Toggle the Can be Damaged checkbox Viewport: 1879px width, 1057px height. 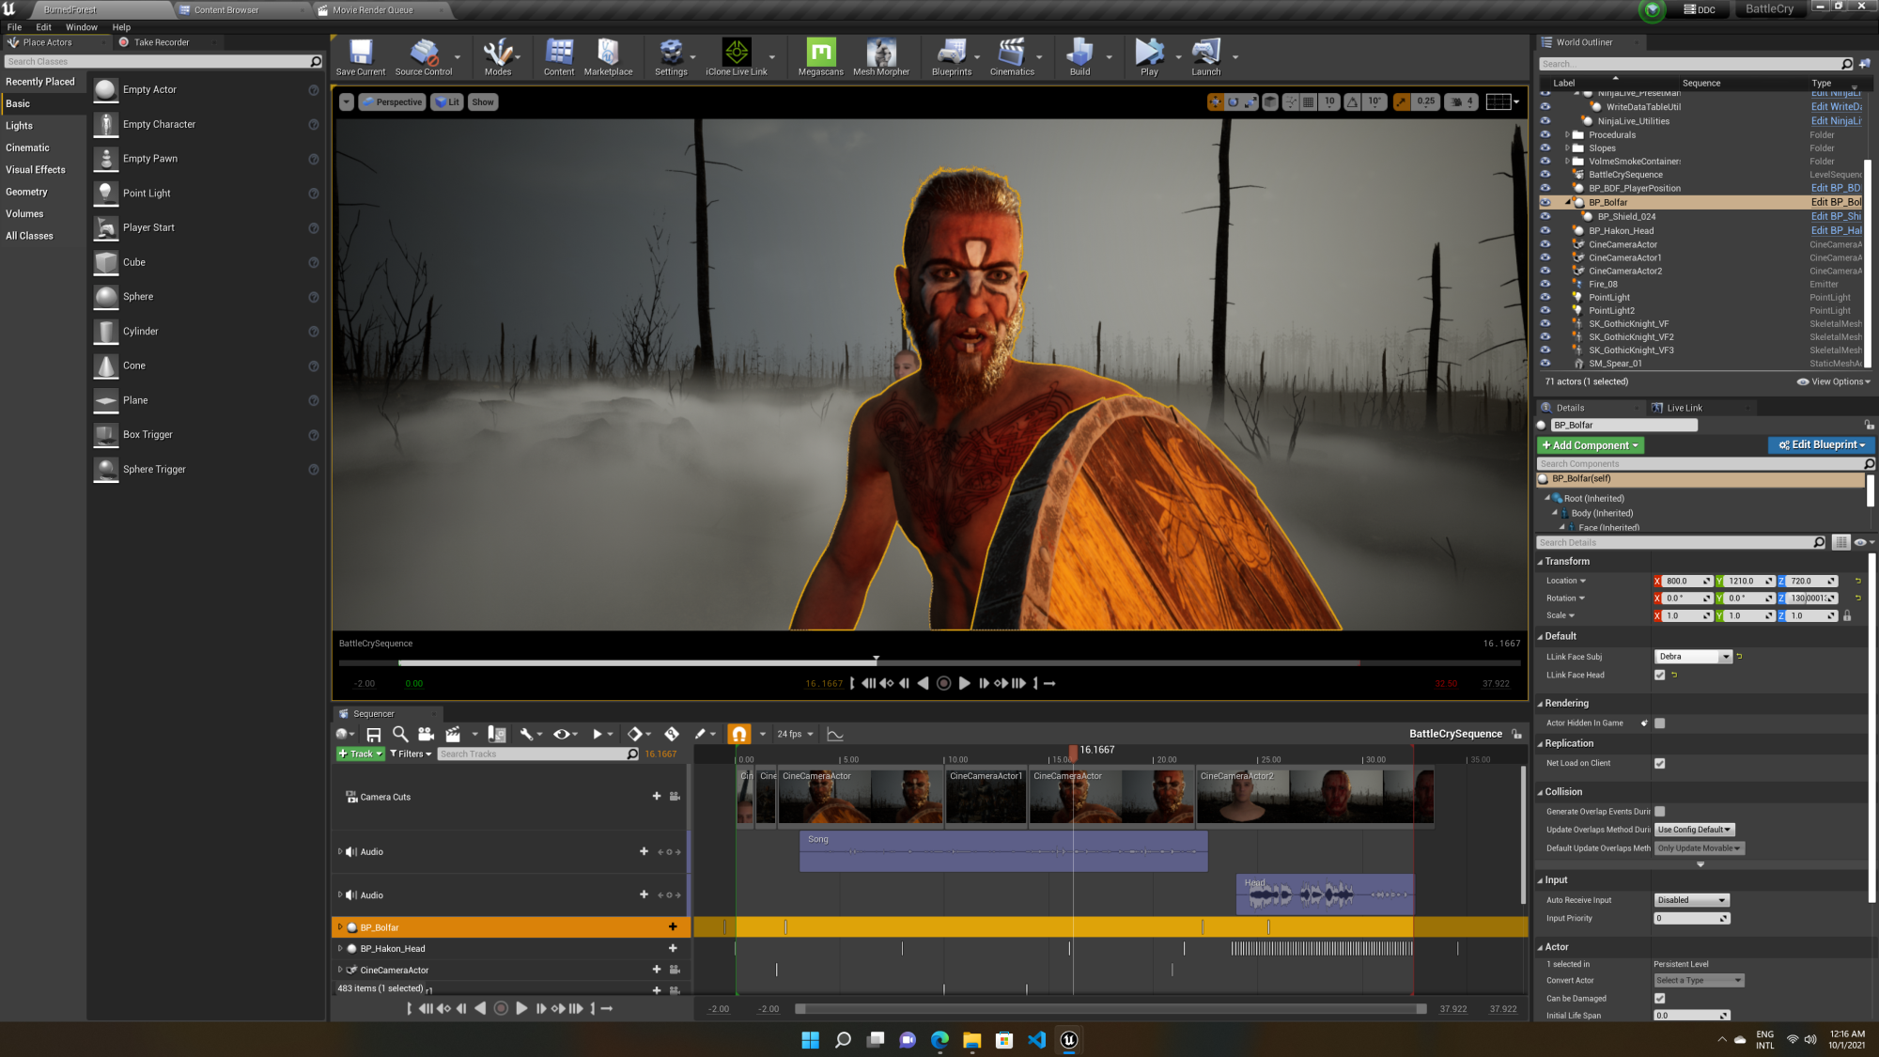point(1659,998)
